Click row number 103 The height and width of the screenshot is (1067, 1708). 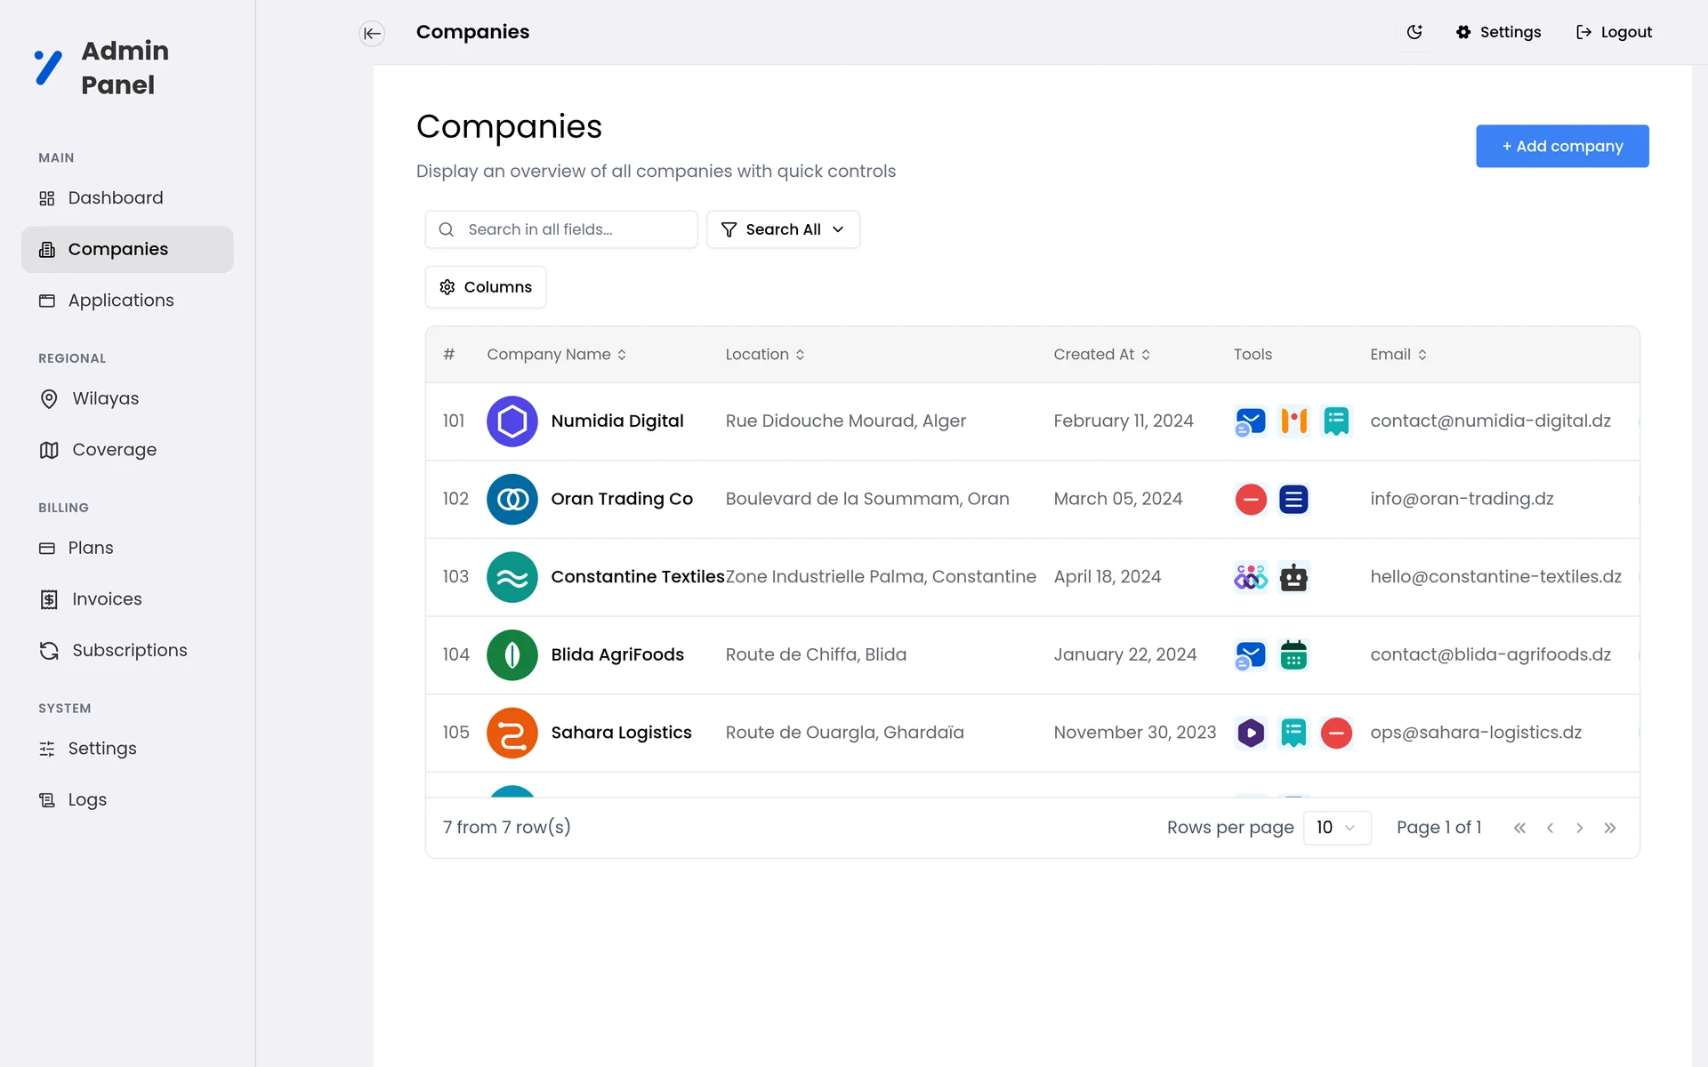pyautogui.click(x=455, y=576)
